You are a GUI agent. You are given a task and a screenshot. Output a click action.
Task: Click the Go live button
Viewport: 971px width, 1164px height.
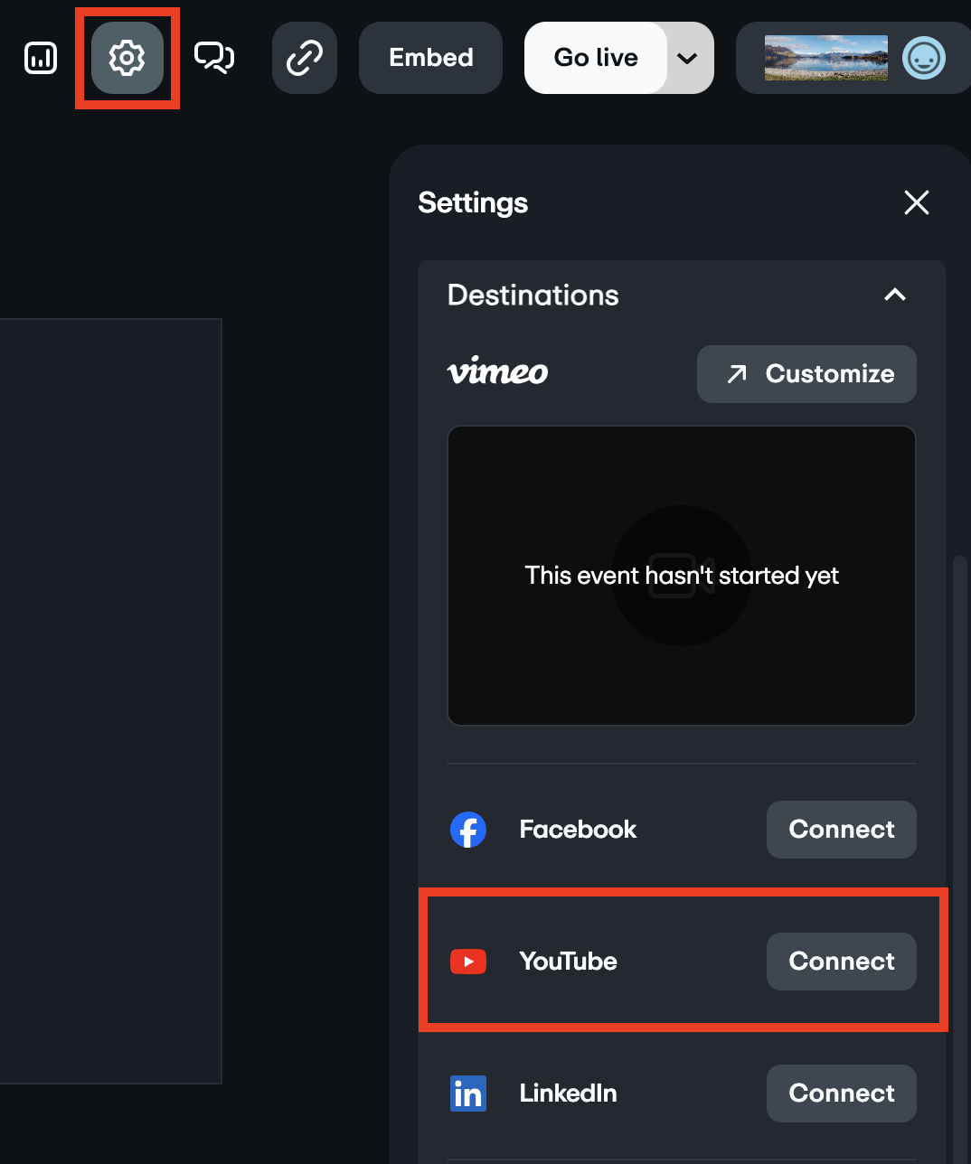[x=596, y=58]
